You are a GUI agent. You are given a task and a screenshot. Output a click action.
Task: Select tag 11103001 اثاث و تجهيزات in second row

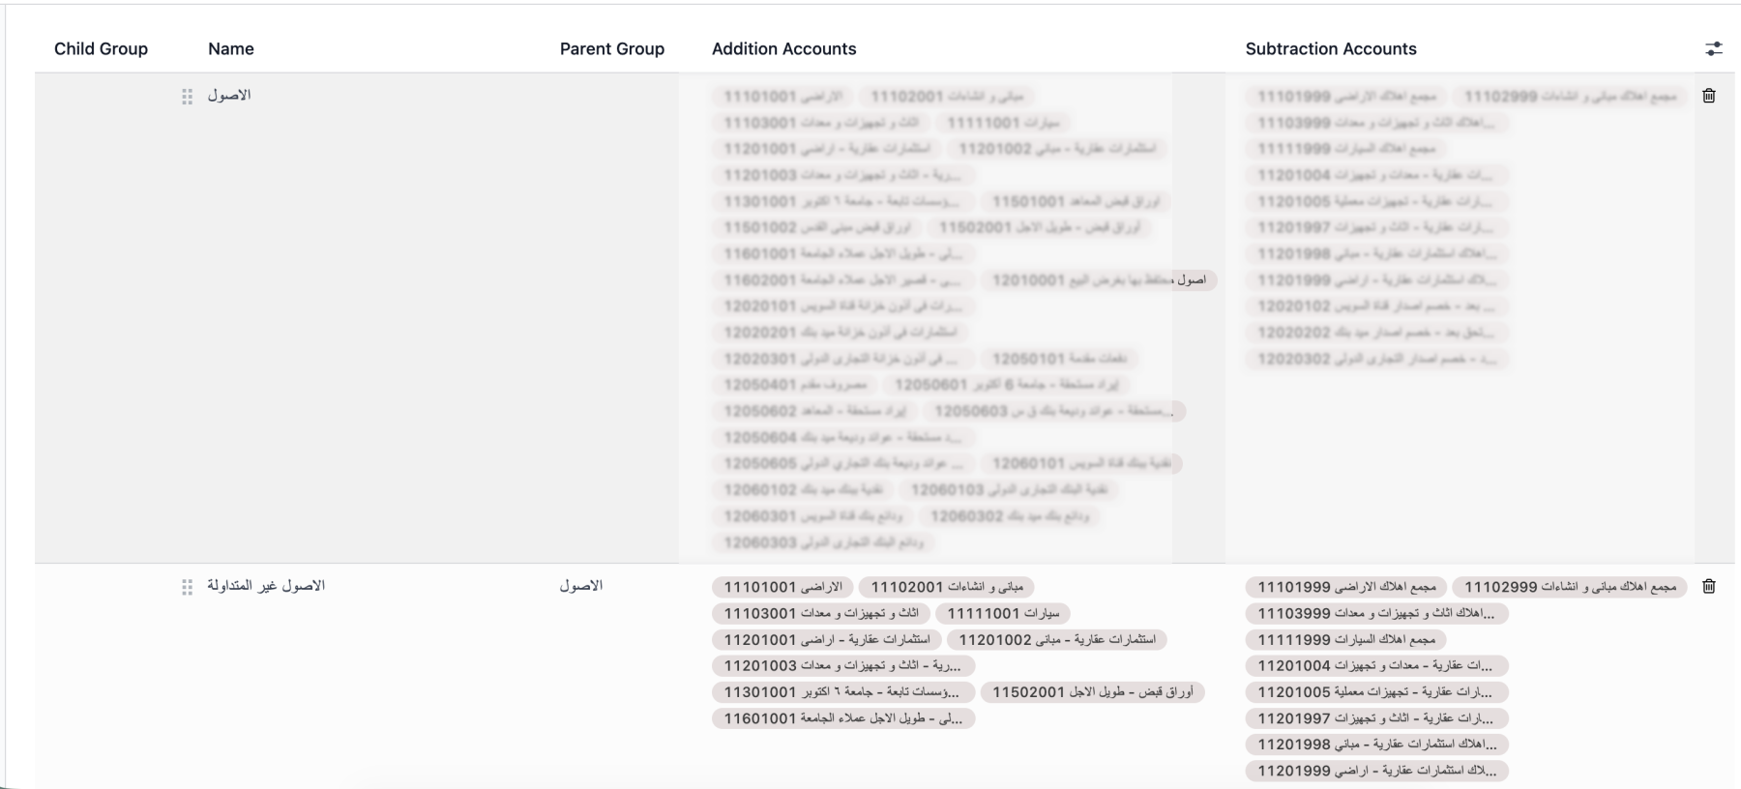pyautogui.click(x=821, y=613)
